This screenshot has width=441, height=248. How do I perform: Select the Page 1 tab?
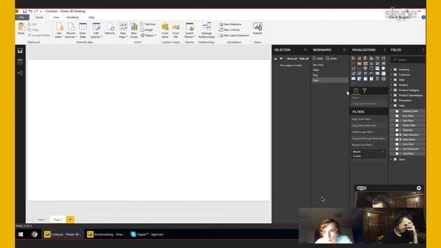tap(41, 219)
